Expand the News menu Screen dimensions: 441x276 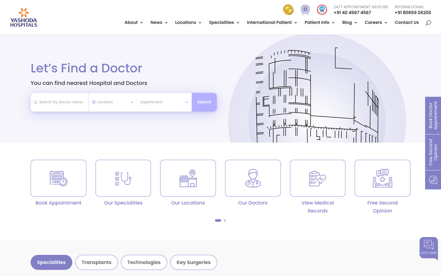click(159, 22)
